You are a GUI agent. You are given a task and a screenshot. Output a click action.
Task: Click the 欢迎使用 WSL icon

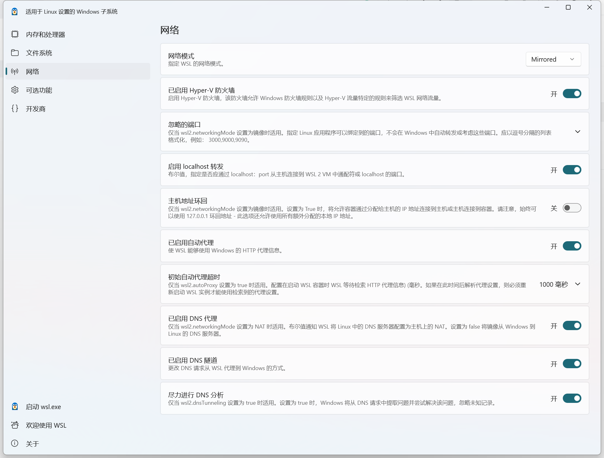(x=15, y=425)
